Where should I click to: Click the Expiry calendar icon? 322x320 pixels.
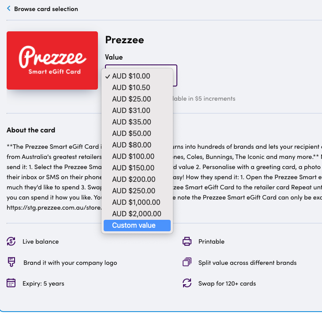[11, 283]
